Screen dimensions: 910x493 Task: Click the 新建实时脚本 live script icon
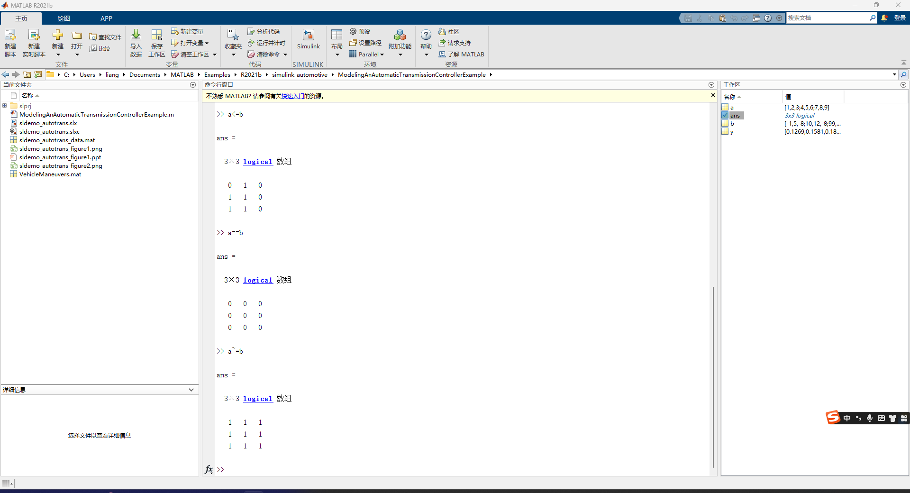point(34,36)
